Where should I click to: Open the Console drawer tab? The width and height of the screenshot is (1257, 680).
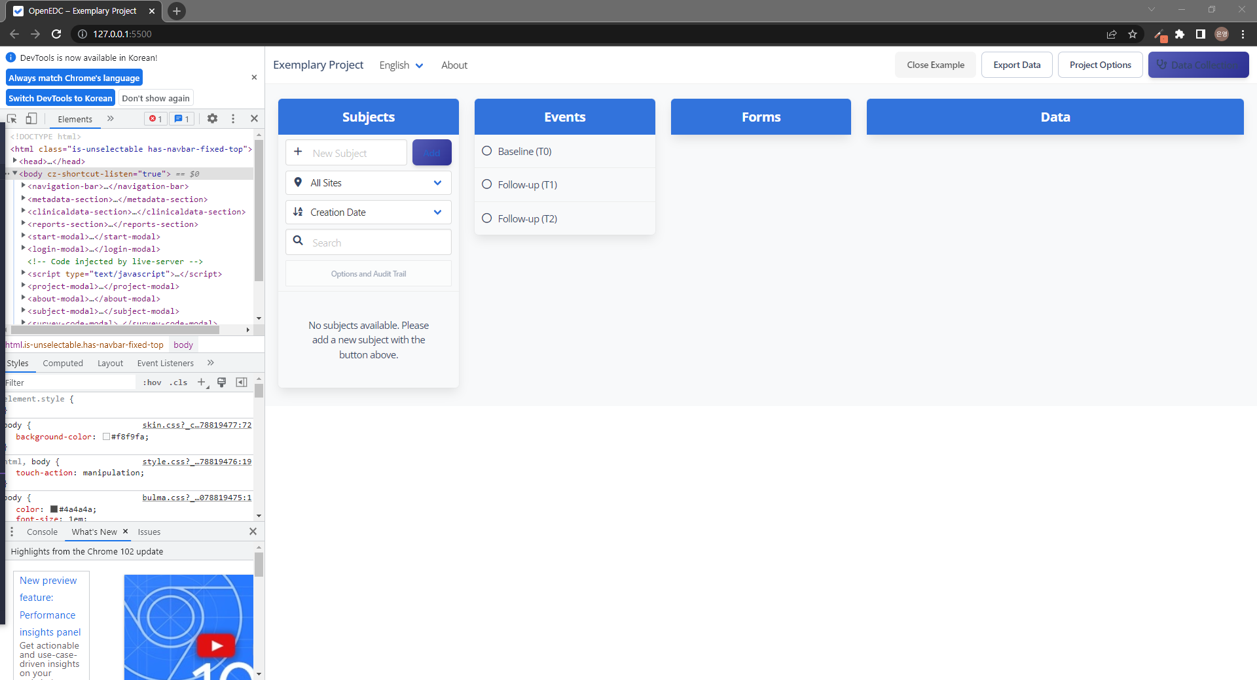42,532
